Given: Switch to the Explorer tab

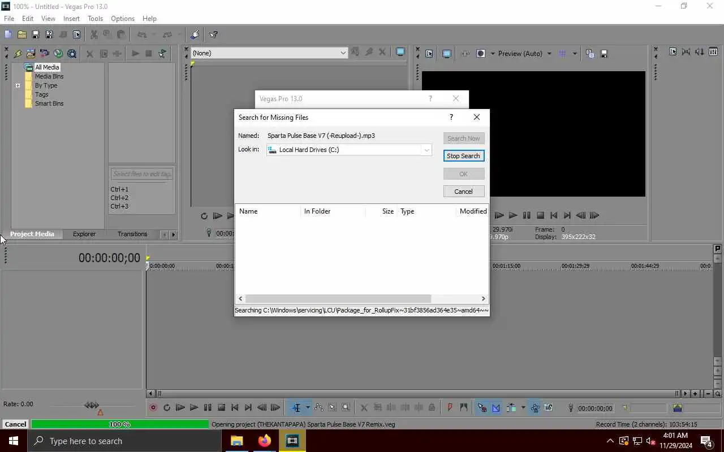Looking at the screenshot, I should click(84, 234).
